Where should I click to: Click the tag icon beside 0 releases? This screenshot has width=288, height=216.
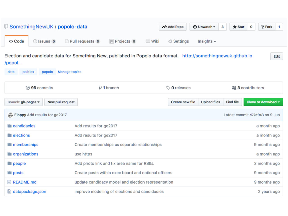pos(168,88)
